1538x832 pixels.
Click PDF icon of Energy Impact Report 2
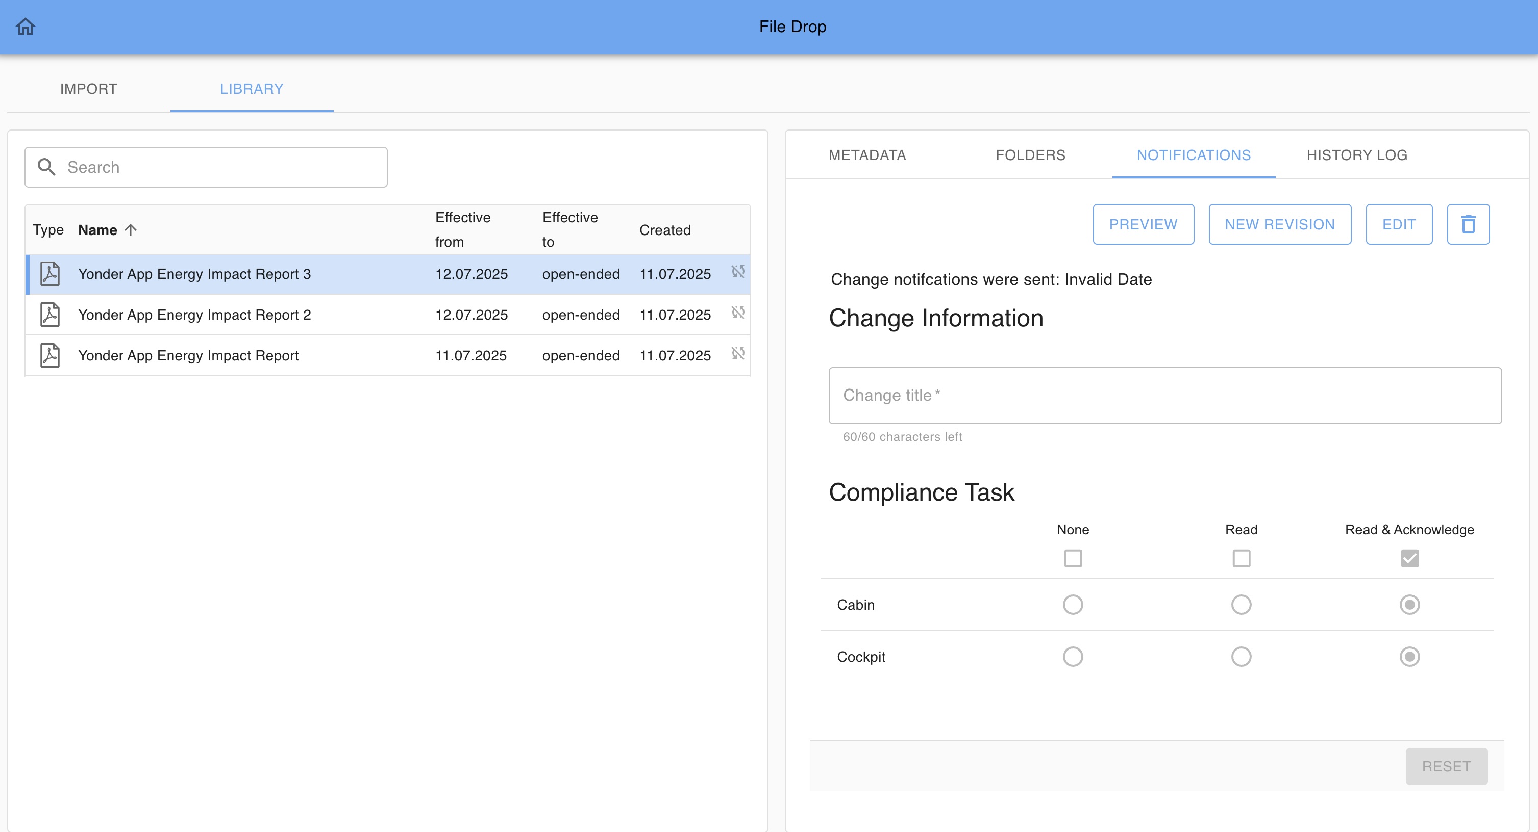click(x=49, y=315)
